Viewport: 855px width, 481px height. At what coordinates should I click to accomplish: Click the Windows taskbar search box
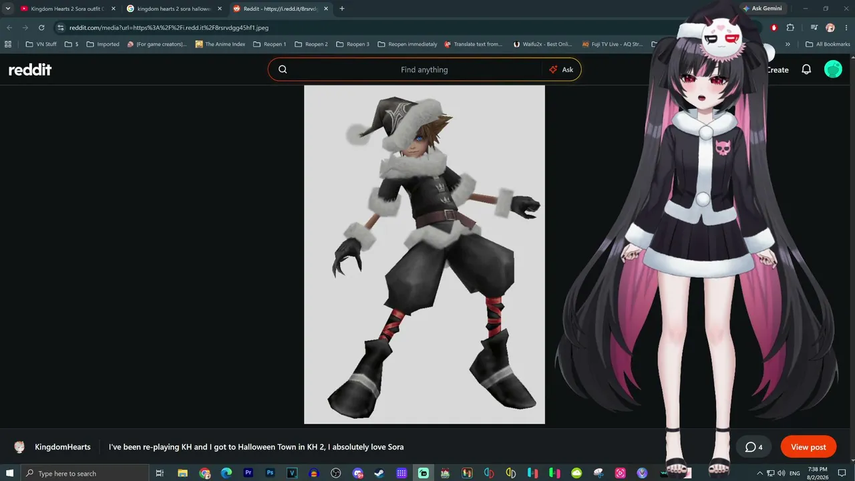(x=84, y=473)
